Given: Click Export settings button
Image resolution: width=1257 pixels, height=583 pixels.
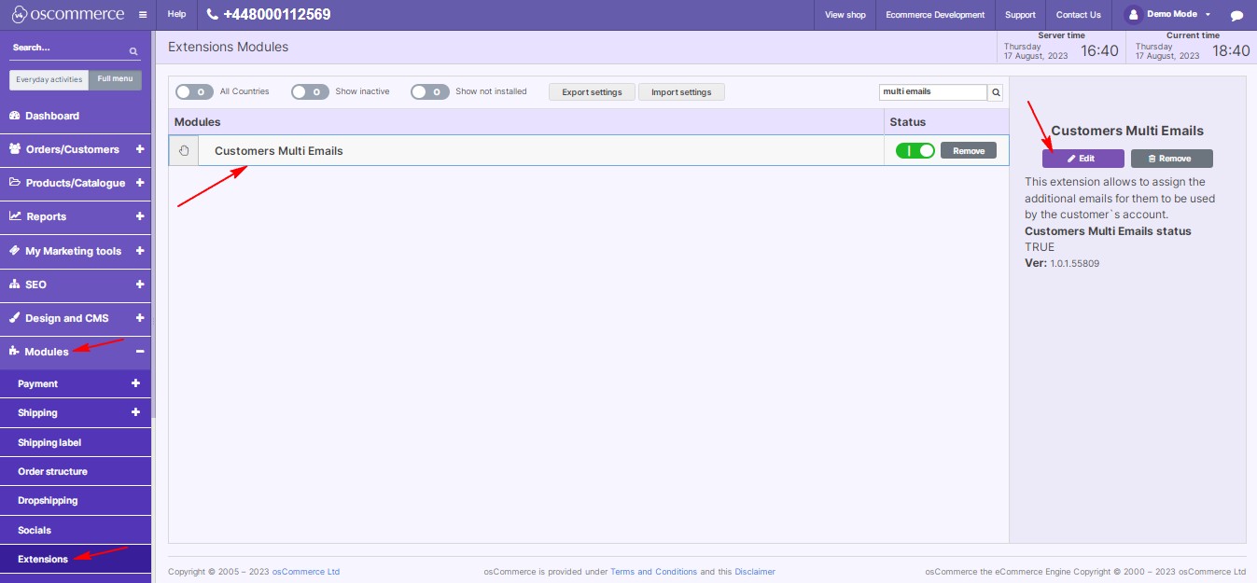Looking at the screenshot, I should [592, 92].
